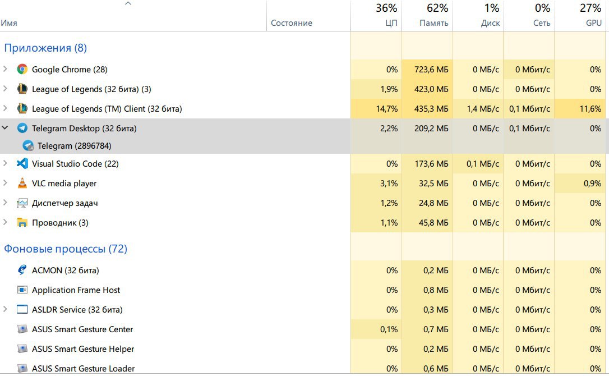Click Telegram Desktop memory value 209,2 МБ
The width and height of the screenshot is (609, 376).
point(431,129)
